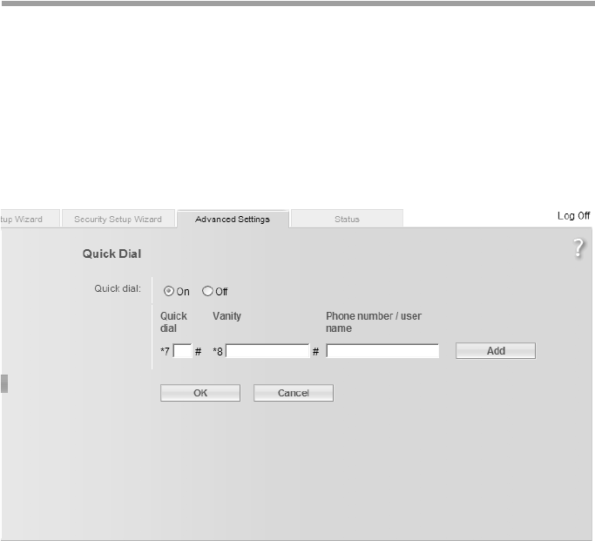This screenshot has width=595, height=541.
Task: Click the left-side scroll handle
Action: click(4, 383)
